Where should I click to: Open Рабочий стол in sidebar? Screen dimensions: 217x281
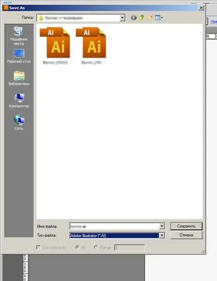[x=19, y=56]
